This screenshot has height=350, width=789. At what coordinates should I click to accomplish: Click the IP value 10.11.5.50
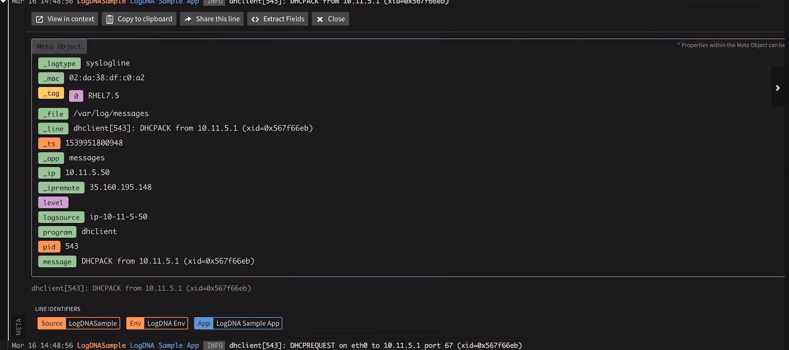click(x=87, y=172)
